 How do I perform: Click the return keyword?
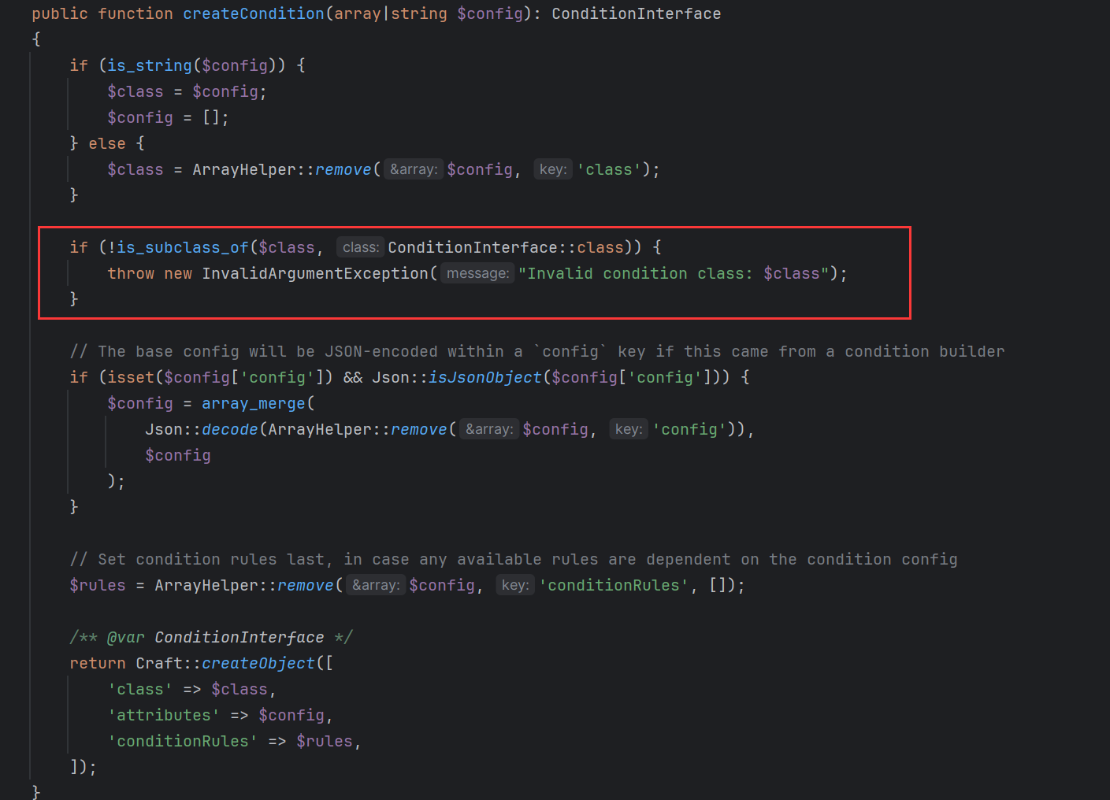98,663
